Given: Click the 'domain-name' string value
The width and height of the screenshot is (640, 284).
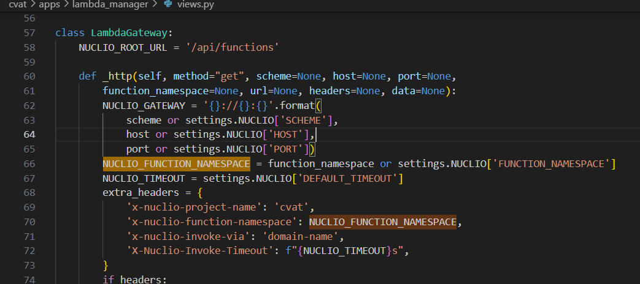Looking at the screenshot, I should coord(300,236).
